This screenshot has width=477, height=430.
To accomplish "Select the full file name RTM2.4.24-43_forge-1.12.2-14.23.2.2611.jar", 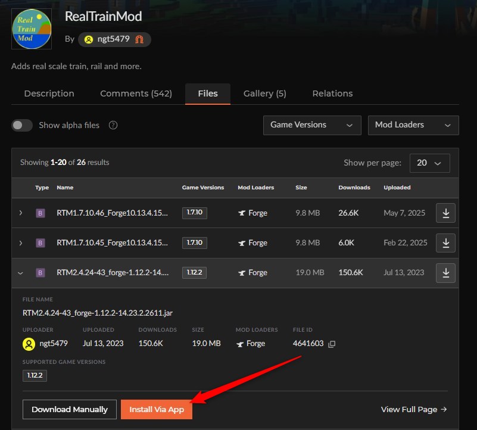I will point(97,313).
